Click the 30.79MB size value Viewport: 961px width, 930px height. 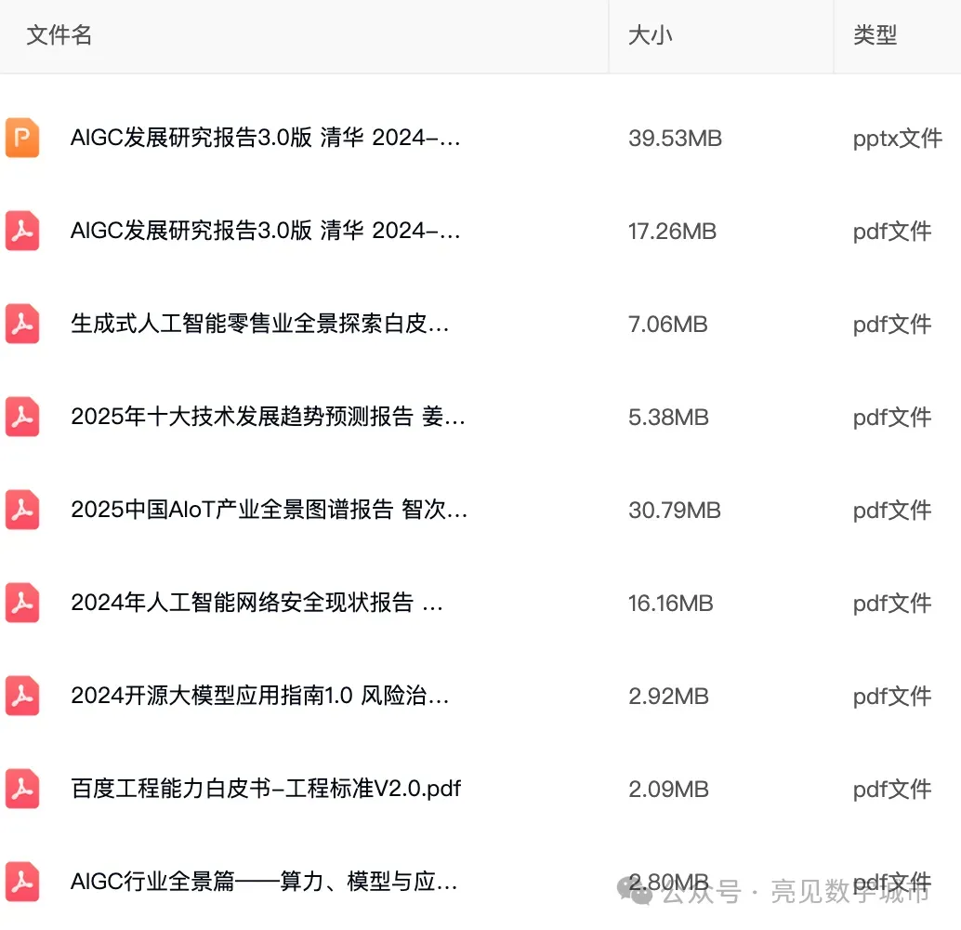coord(674,511)
